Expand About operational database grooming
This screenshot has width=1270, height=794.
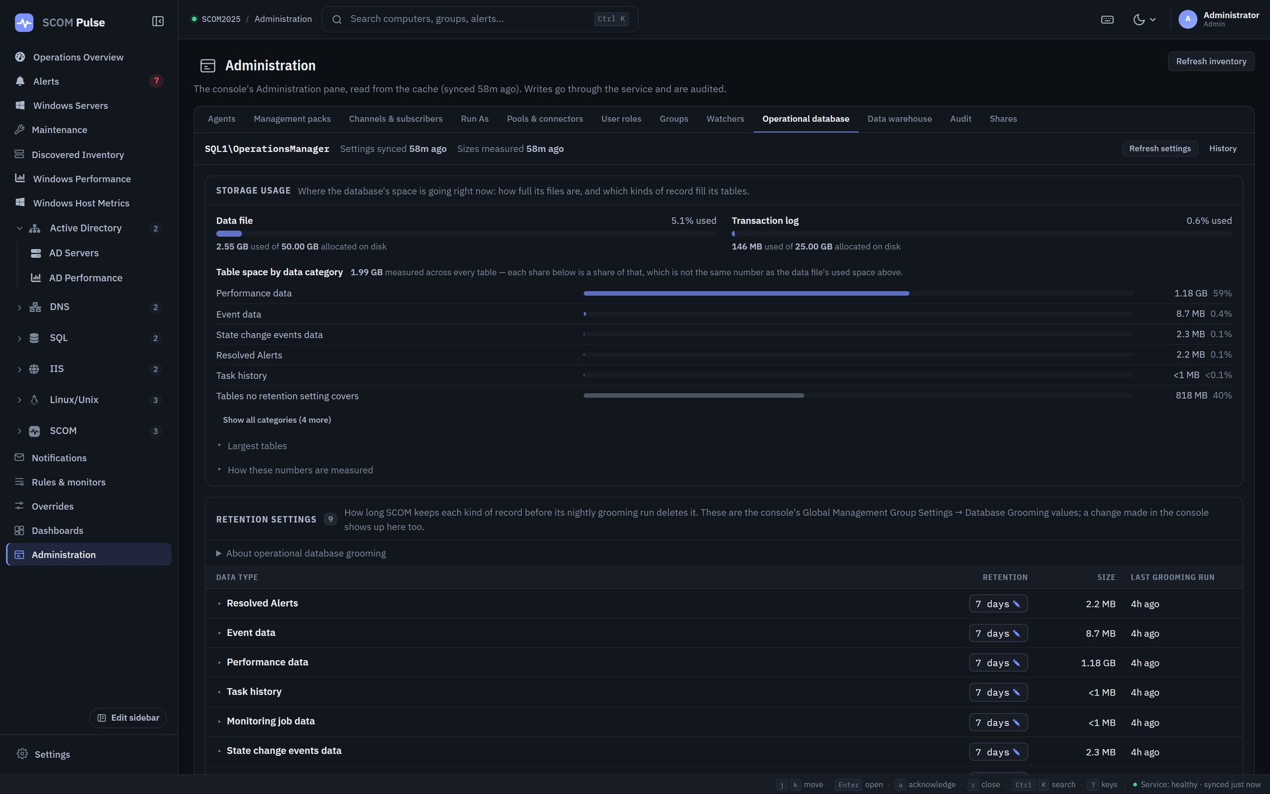pyautogui.click(x=301, y=553)
